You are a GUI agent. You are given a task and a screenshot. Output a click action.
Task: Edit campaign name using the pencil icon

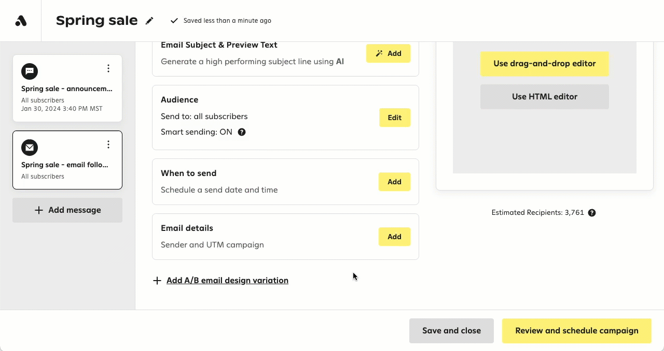(149, 20)
